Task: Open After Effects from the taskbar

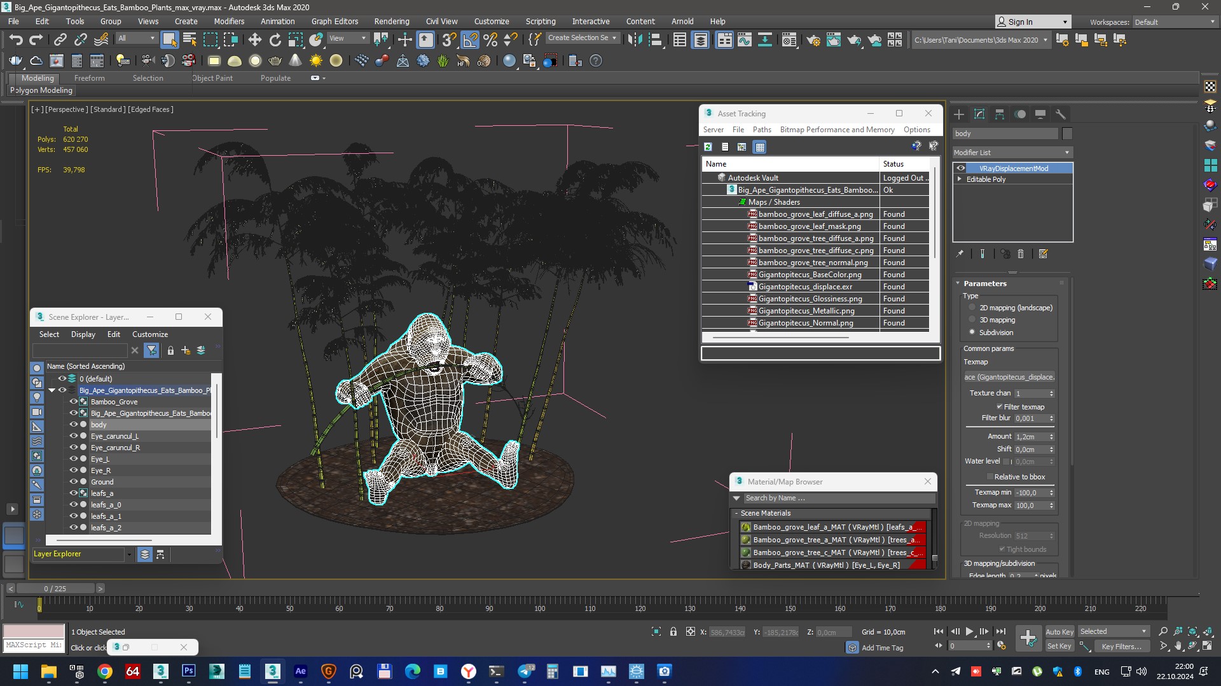Action: pos(300,671)
